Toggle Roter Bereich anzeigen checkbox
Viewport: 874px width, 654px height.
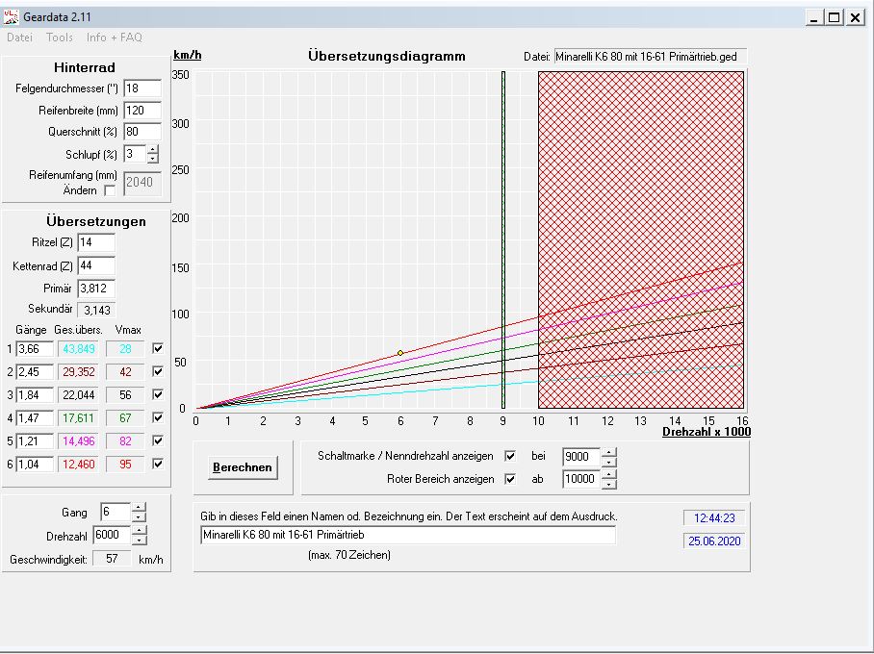point(510,479)
